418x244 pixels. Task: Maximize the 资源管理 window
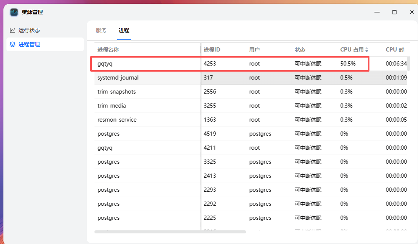394,12
